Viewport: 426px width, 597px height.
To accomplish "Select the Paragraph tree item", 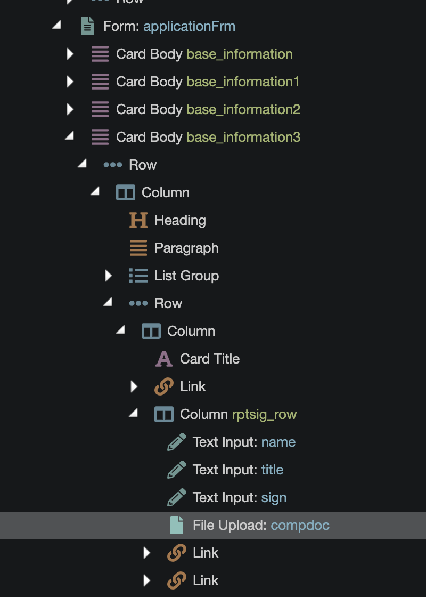I will tap(186, 248).
